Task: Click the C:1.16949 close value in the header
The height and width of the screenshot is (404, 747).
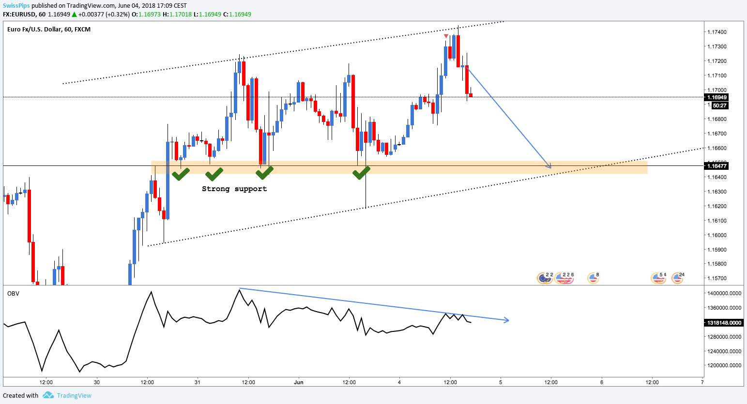Action: click(x=237, y=14)
